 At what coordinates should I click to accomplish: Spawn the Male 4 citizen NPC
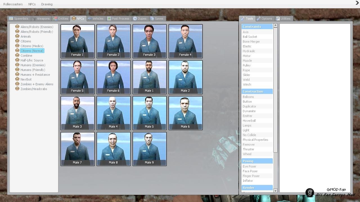tap(114, 113)
